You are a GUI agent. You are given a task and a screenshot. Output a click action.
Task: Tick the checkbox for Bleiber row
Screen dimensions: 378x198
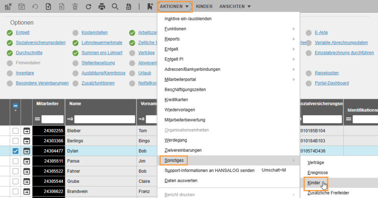point(16,131)
